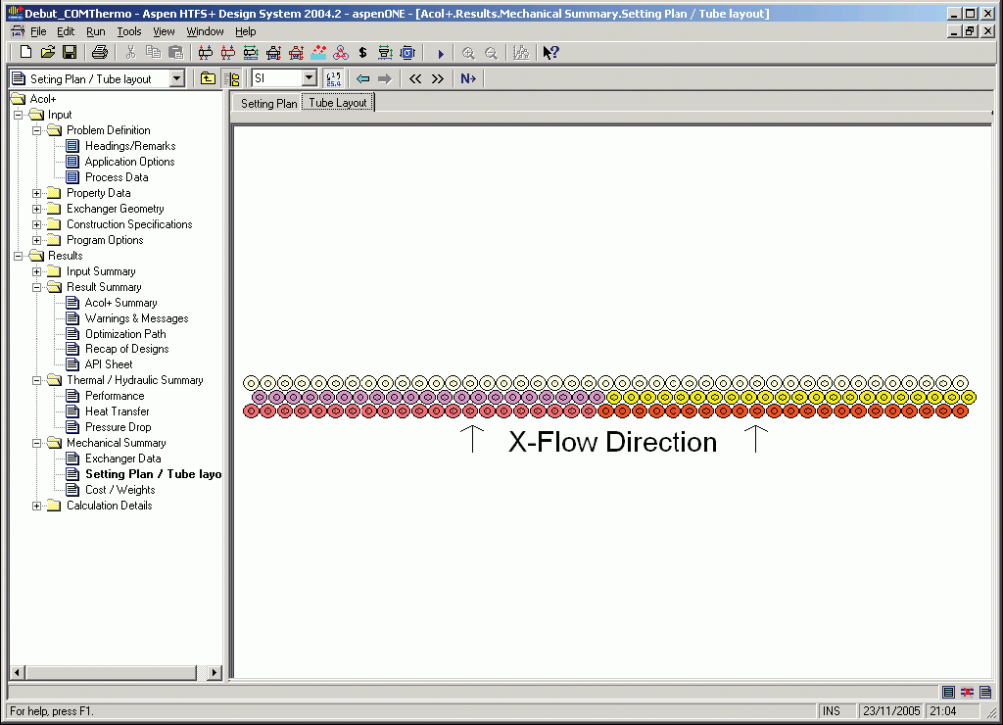Open Cost / Weights item
Image resolution: width=1003 pixels, height=725 pixels.
pos(120,490)
